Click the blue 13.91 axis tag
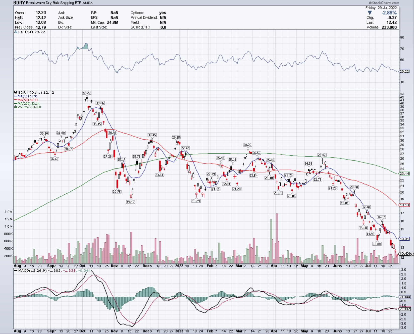The height and width of the screenshot is (334, 414). tap(404, 239)
